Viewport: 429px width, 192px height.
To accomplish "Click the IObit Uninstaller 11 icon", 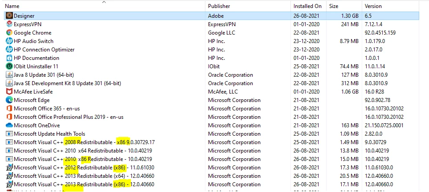I will point(9,67).
